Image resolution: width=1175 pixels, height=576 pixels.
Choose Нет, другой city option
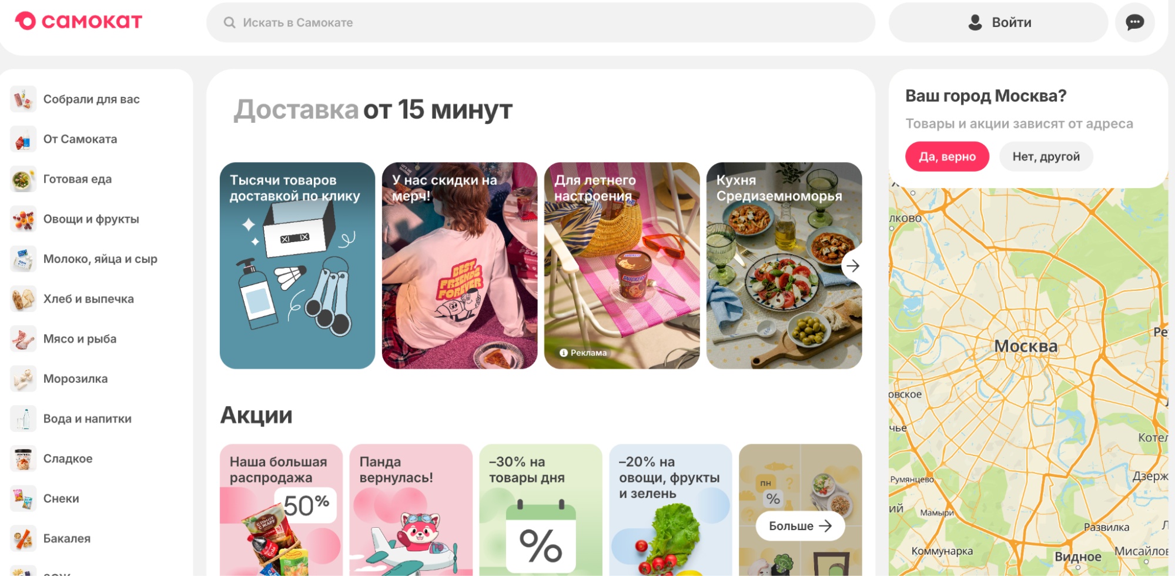[x=1046, y=156]
